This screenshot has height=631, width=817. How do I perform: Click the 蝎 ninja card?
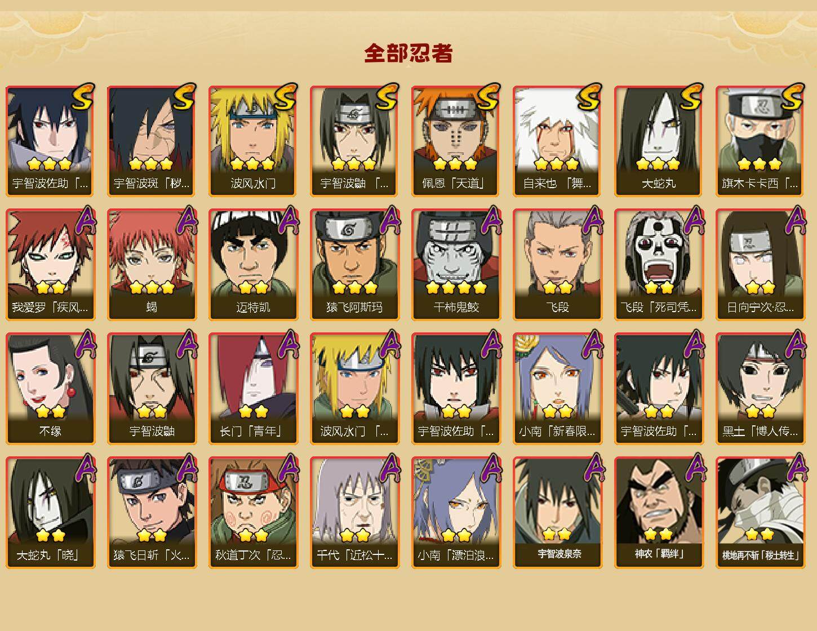pyautogui.click(x=152, y=265)
